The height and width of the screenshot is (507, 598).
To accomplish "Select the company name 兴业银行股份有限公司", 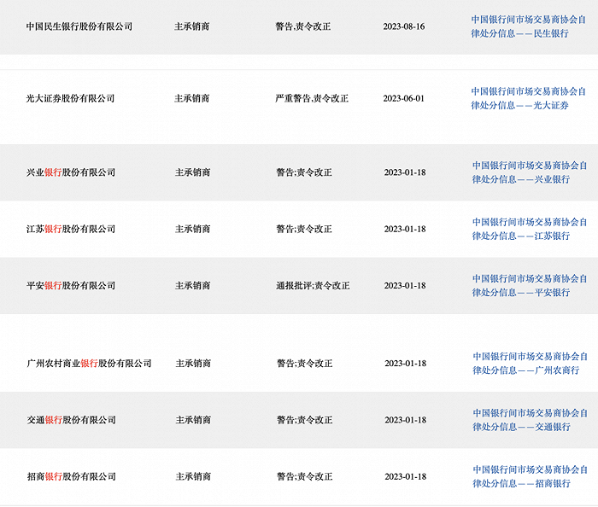I will (71, 172).
